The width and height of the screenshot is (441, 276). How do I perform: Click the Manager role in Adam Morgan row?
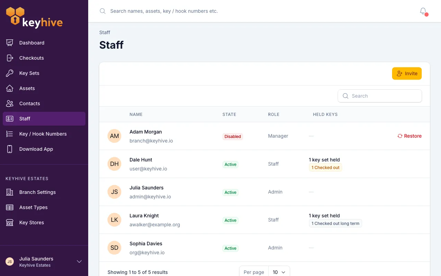pos(278,136)
